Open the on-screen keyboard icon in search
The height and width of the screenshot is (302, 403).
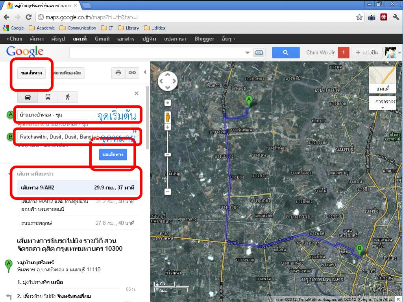pos(259,53)
